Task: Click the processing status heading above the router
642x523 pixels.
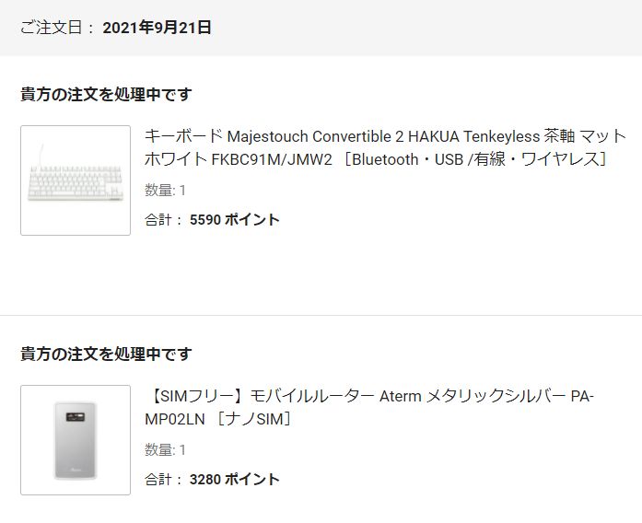Action: [106, 354]
